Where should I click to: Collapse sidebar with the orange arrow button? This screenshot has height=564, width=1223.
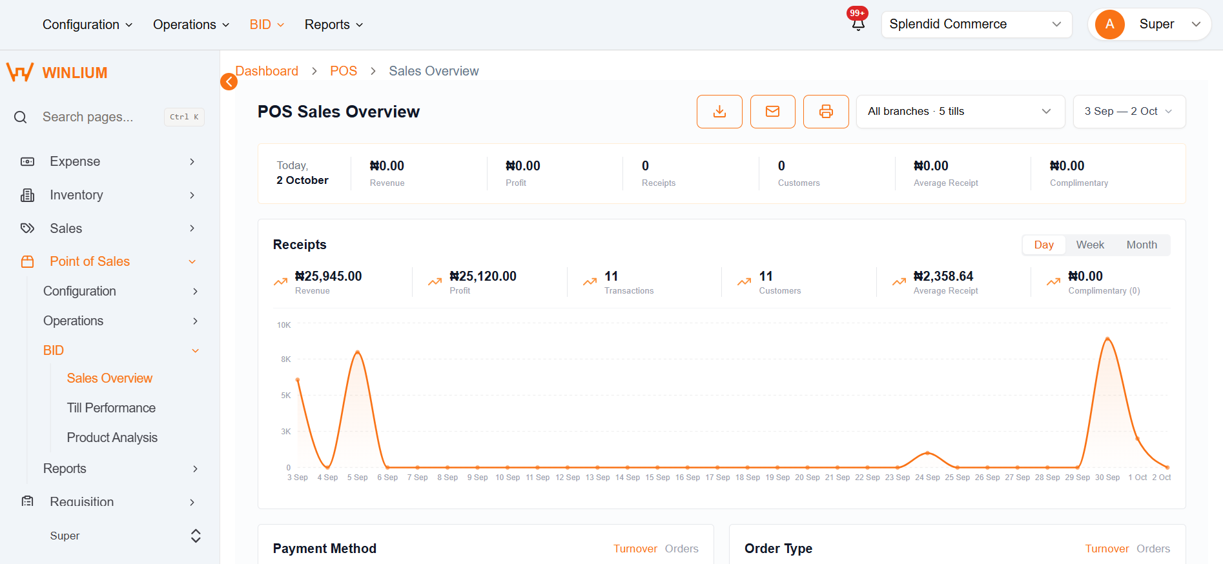pyautogui.click(x=229, y=81)
